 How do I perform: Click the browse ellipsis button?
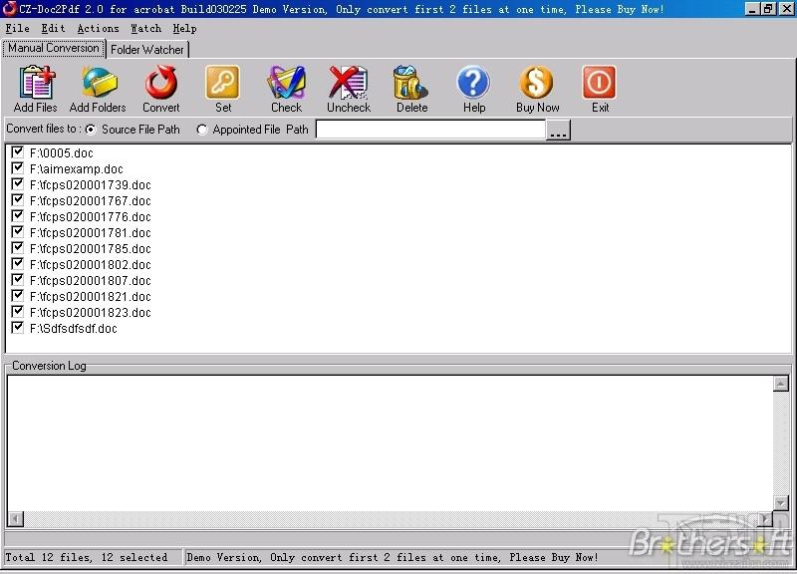click(558, 131)
